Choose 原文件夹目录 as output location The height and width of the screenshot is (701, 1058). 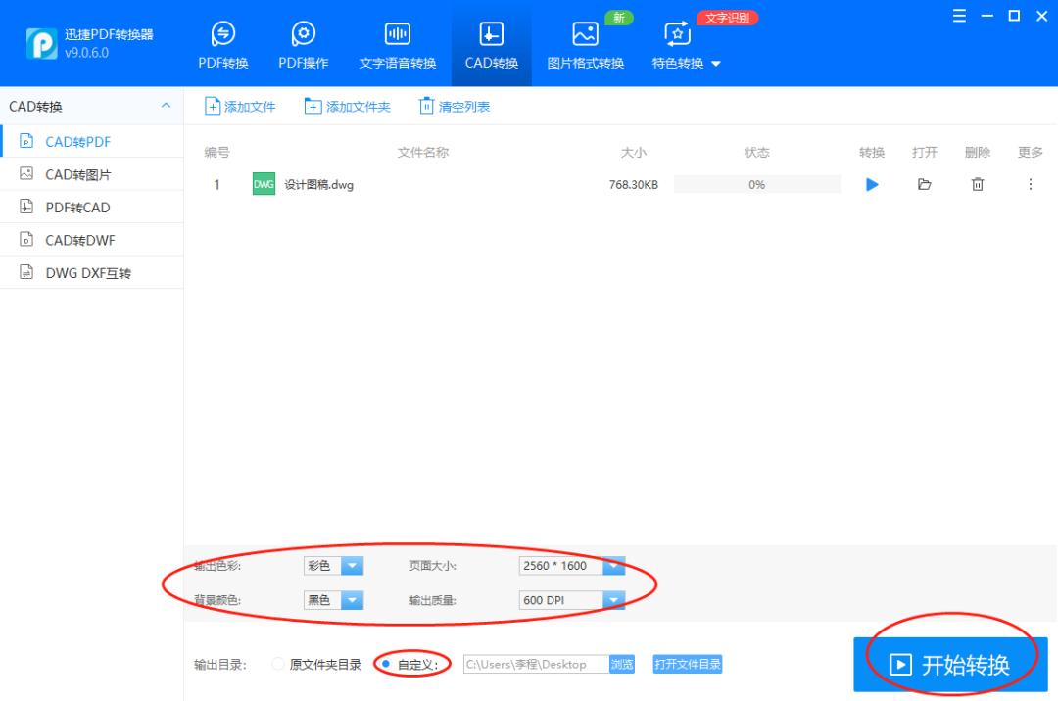click(277, 663)
